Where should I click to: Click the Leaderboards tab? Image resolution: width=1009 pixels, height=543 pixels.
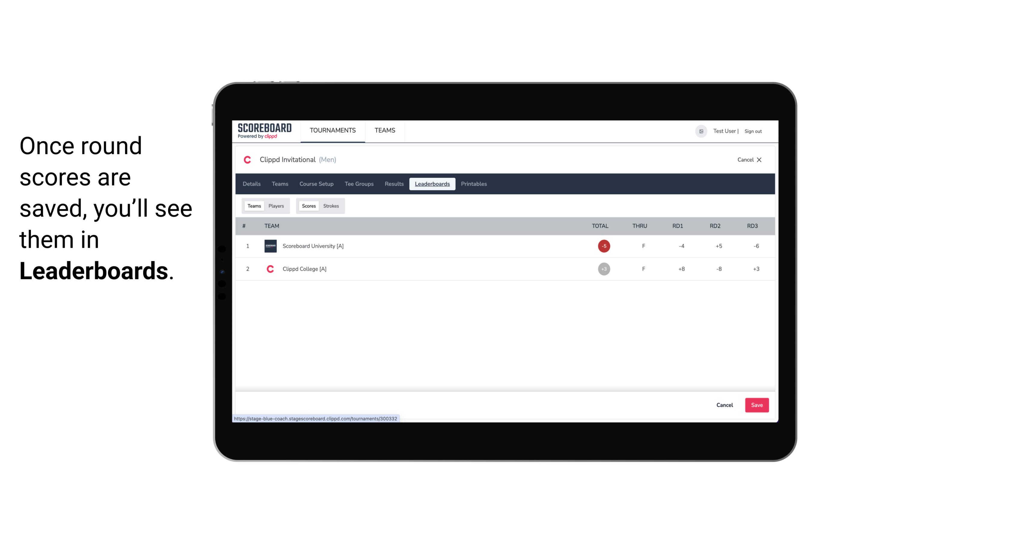[432, 184]
